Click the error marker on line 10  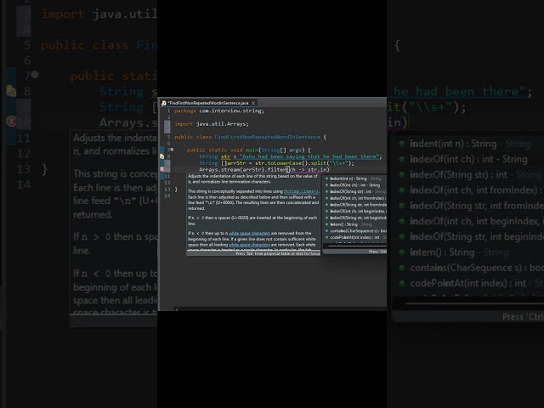coord(161,170)
